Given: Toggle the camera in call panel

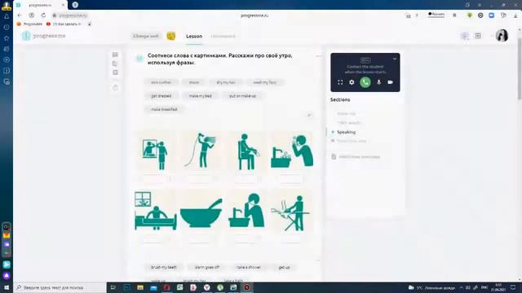Looking at the screenshot, I should point(390,82).
